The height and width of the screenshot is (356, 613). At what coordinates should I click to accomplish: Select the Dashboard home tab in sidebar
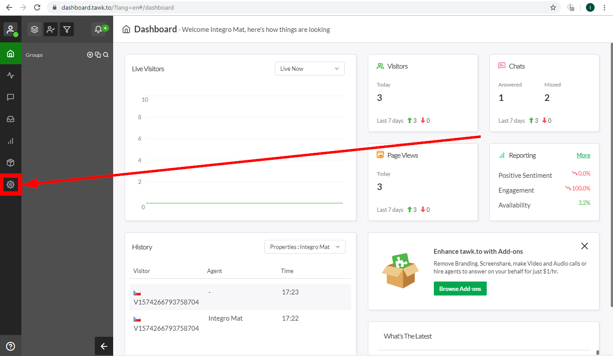tap(10, 54)
